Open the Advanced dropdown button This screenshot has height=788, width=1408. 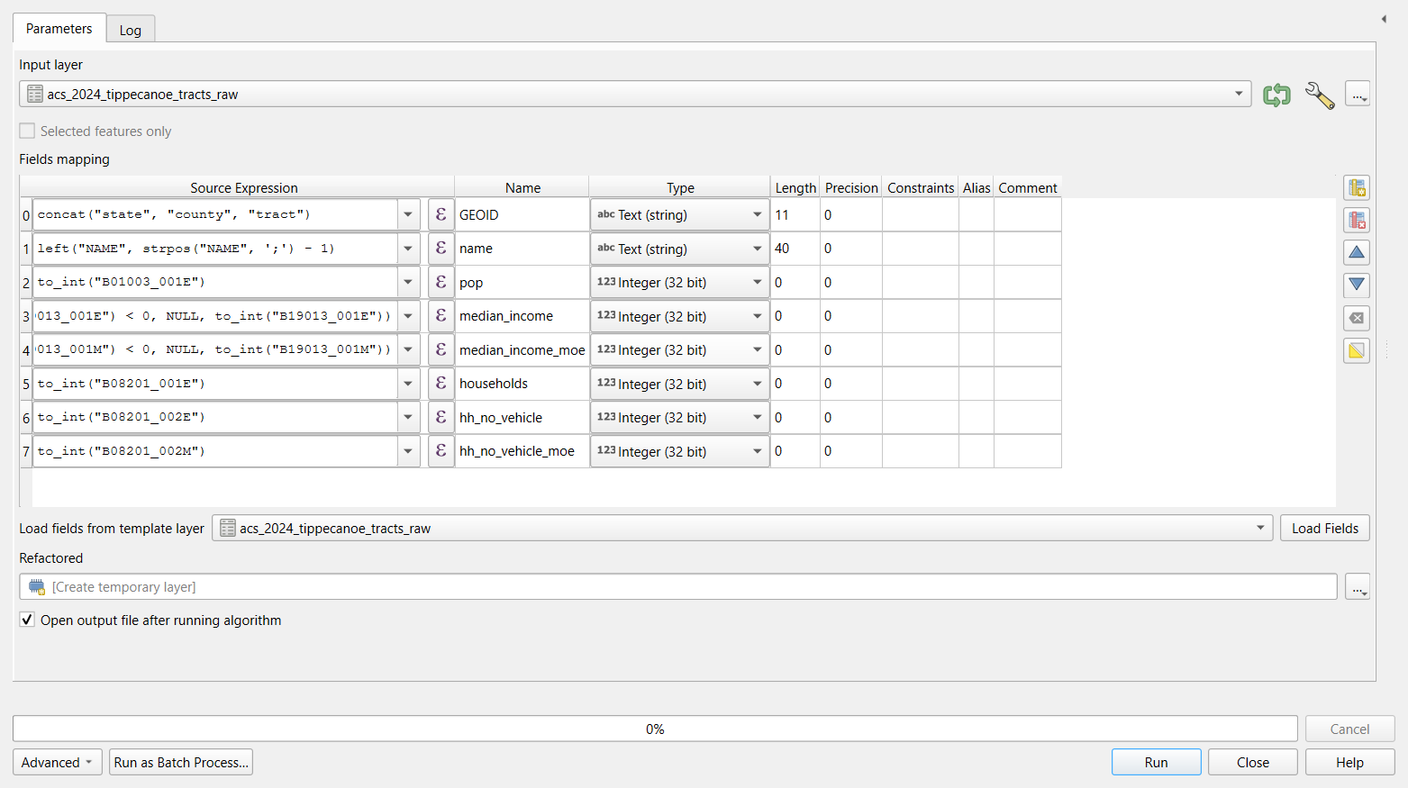[x=58, y=762]
